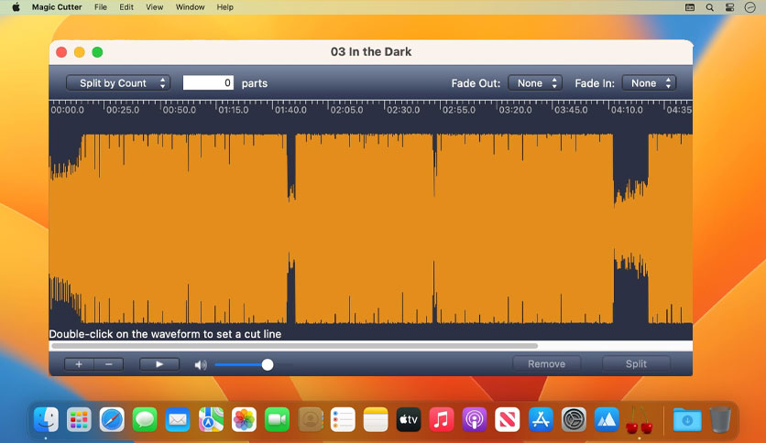
Task: Click the horizontal waveform scrollbar
Action: point(294,346)
